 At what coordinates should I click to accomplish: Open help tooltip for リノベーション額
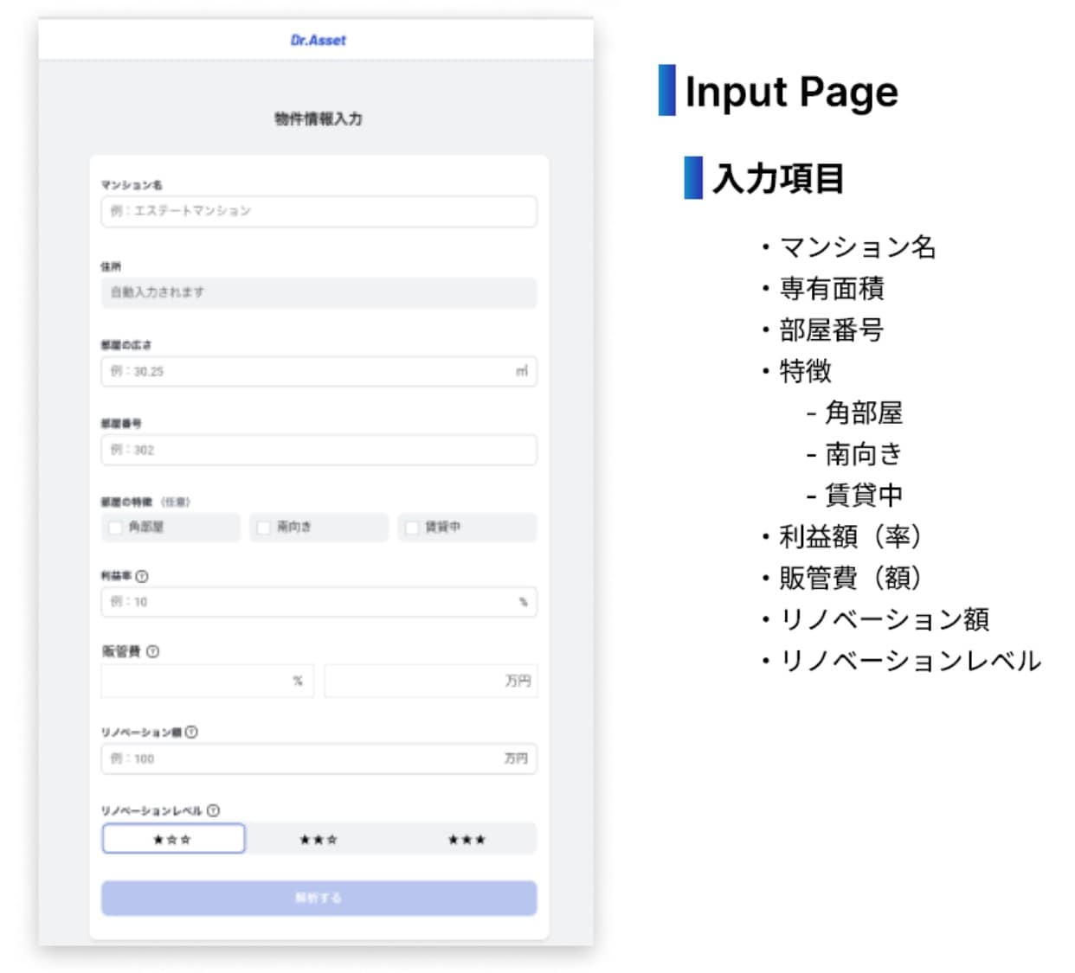click(x=191, y=732)
